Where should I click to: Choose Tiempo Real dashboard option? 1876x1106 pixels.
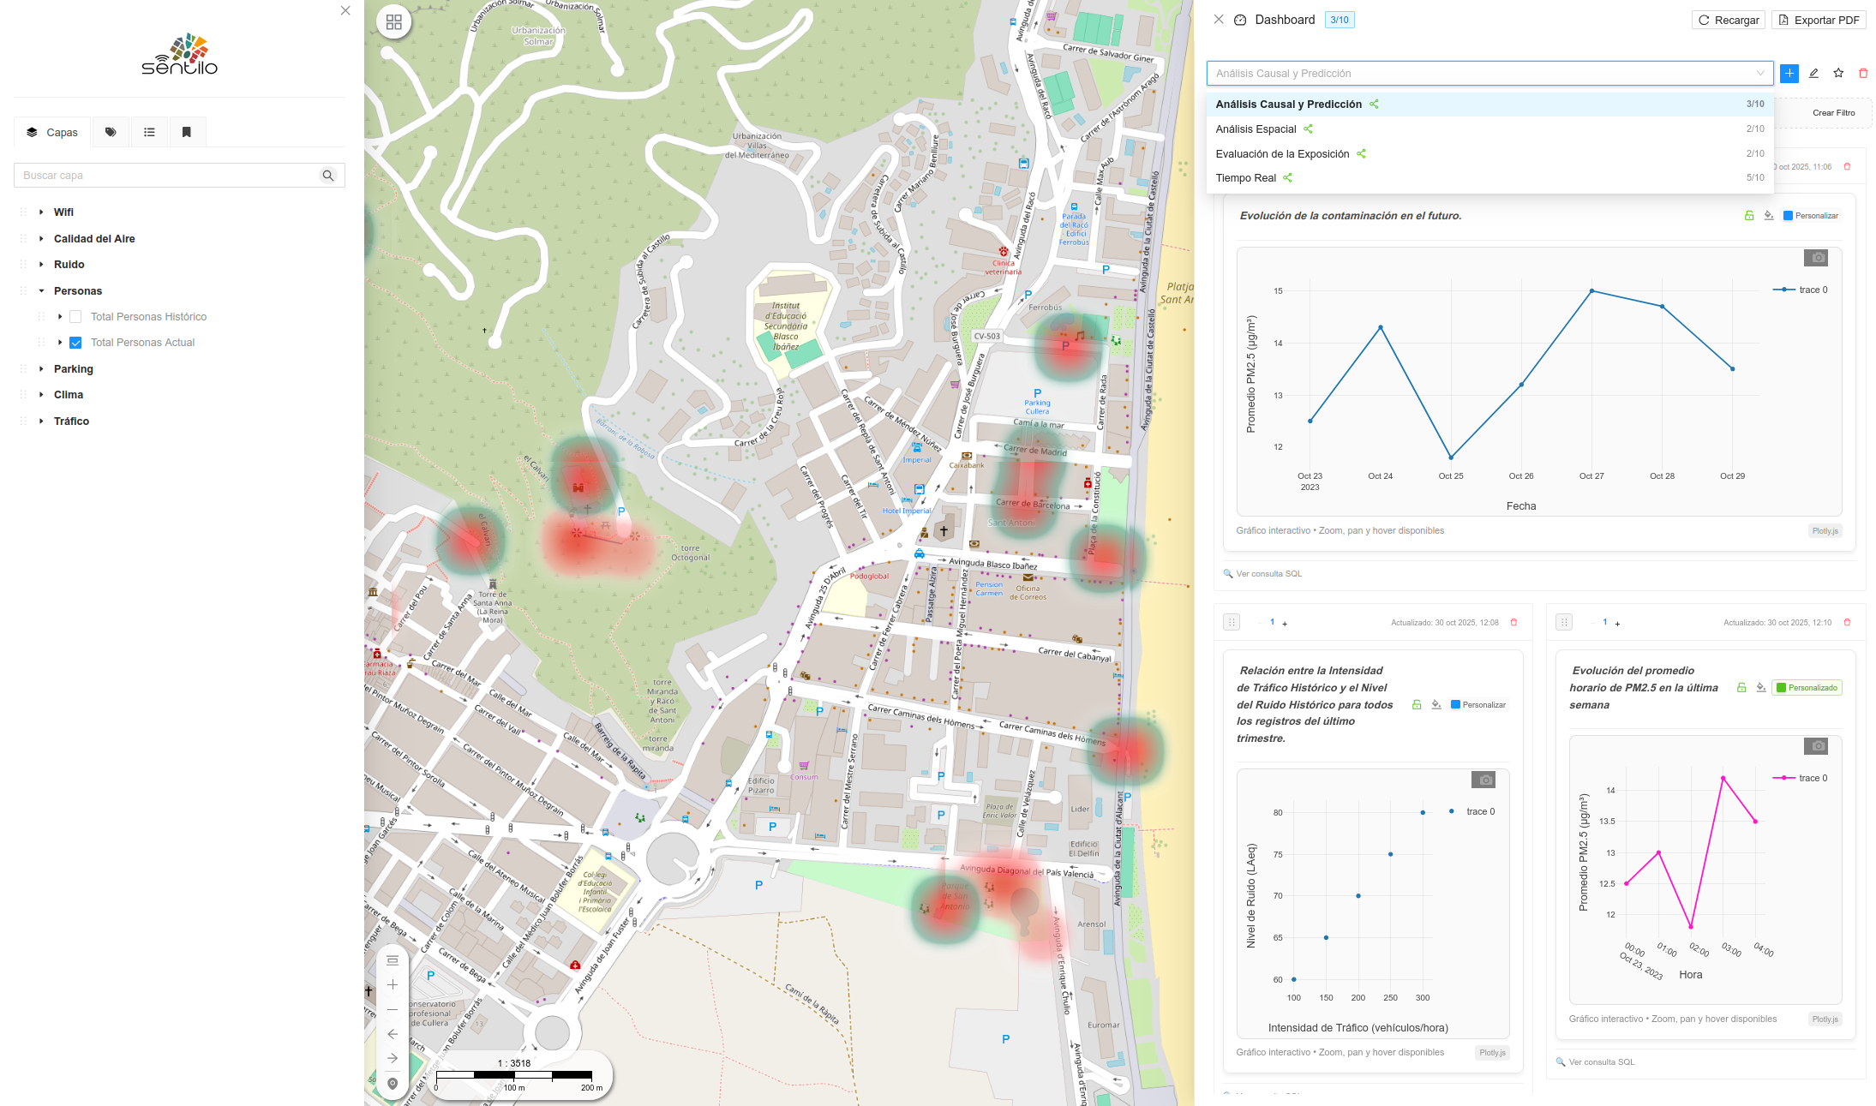(1245, 178)
